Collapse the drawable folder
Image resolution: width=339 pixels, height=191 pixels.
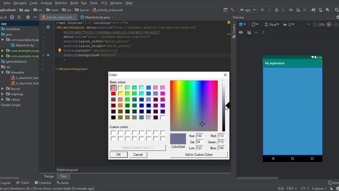tap(3, 72)
